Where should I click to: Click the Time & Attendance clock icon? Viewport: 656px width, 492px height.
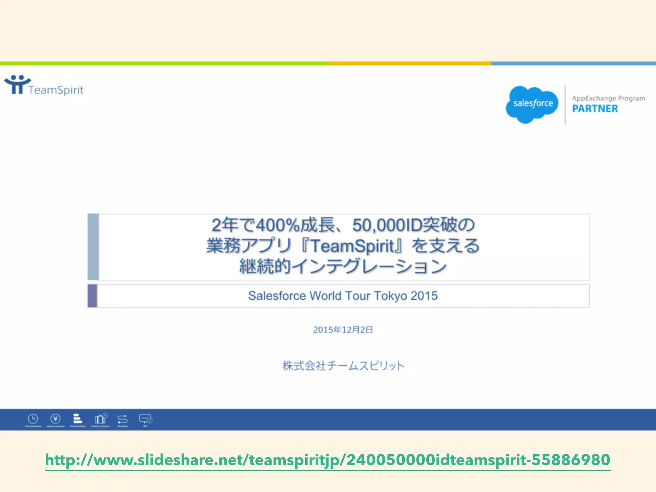(33, 419)
